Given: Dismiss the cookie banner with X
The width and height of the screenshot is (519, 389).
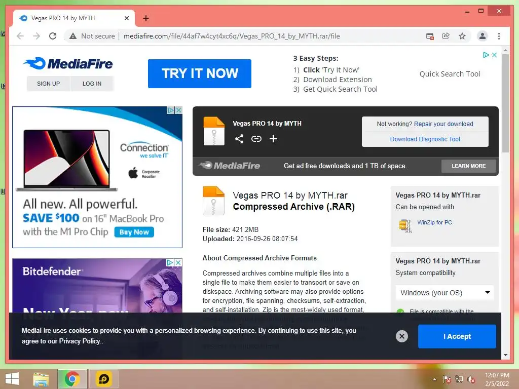Looking at the screenshot, I should click(402, 336).
